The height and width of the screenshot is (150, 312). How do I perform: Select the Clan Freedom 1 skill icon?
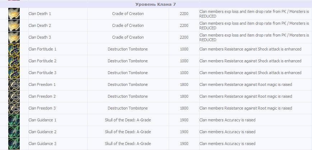(x=14, y=84)
